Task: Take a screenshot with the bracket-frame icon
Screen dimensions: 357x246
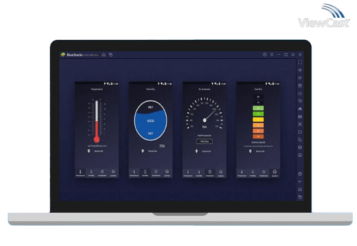Action: [300, 124]
